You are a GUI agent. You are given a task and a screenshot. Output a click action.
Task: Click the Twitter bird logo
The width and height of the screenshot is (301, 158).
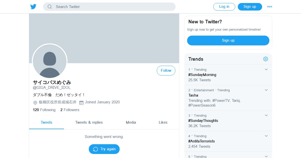(x=33, y=7)
